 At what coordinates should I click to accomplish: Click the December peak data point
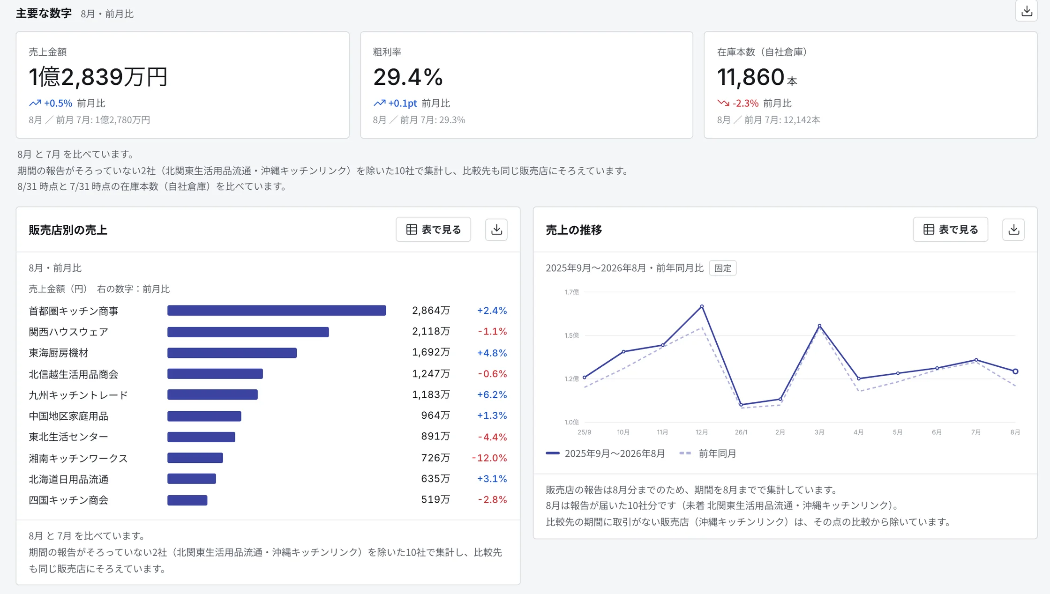[x=702, y=306]
